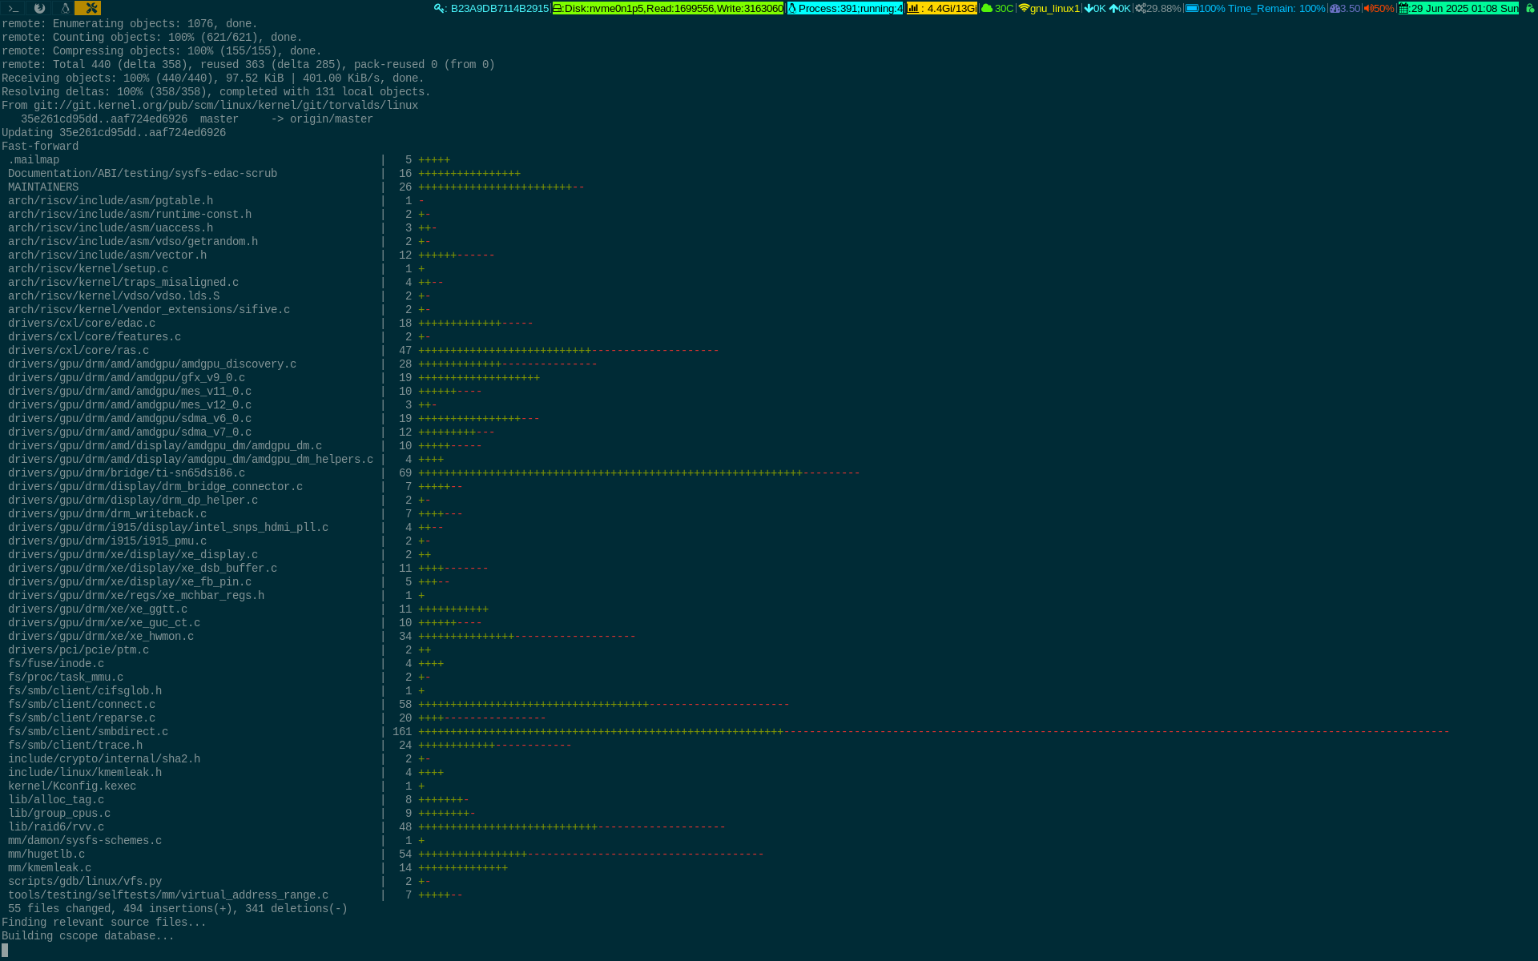Click scripts/gdb/linux/vfs.py path

pyautogui.click(x=85, y=882)
